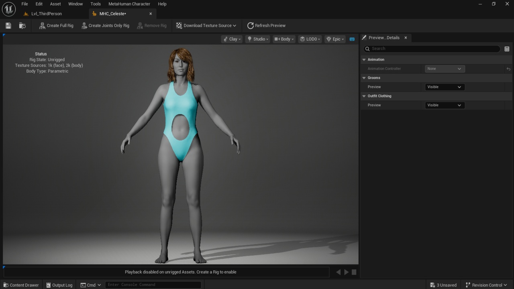Open the Grooms Preview Visible dropdown

click(x=445, y=87)
